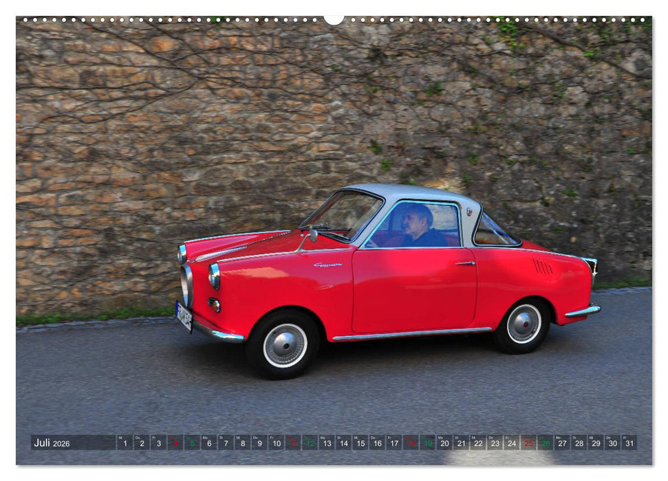Screen dimensions: 668x481
Task: Select the red-marked date 11
Action: pos(292,443)
